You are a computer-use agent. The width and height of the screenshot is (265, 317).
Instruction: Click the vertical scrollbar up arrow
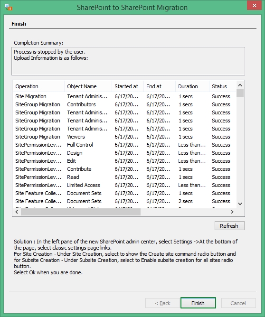pos(240,85)
